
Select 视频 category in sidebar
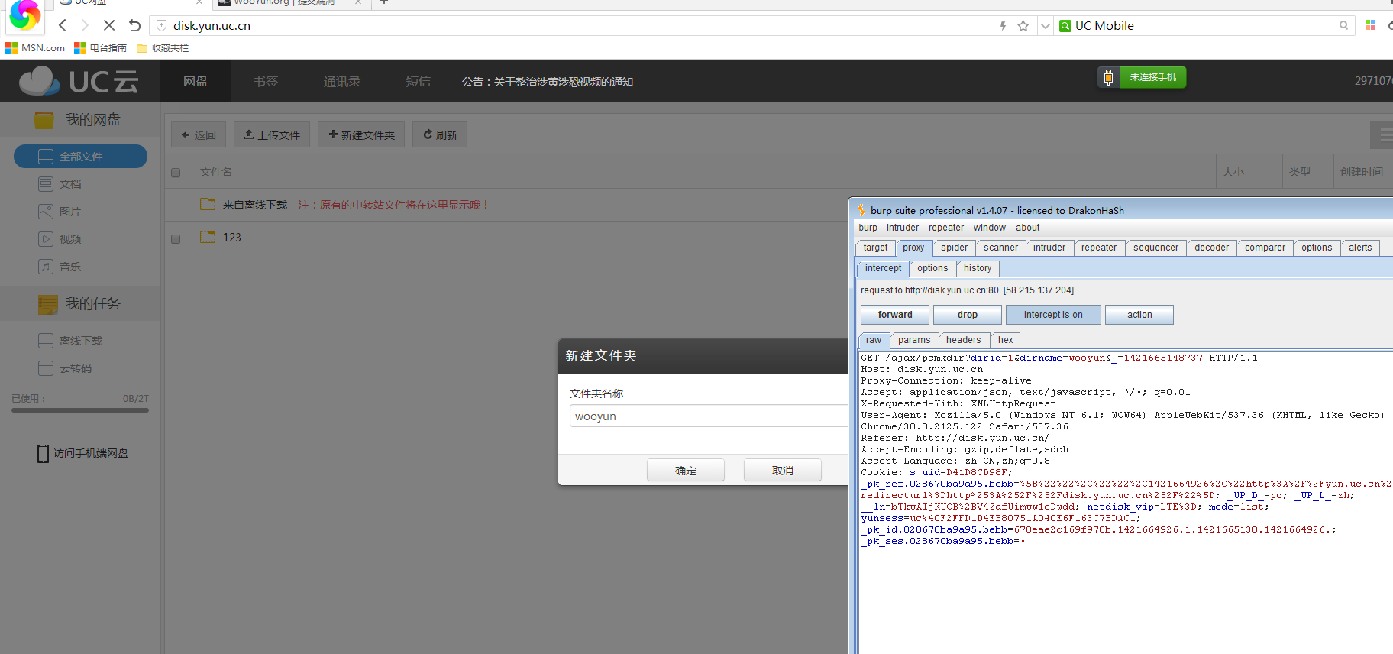pyautogui.click(x=60, y=239)
